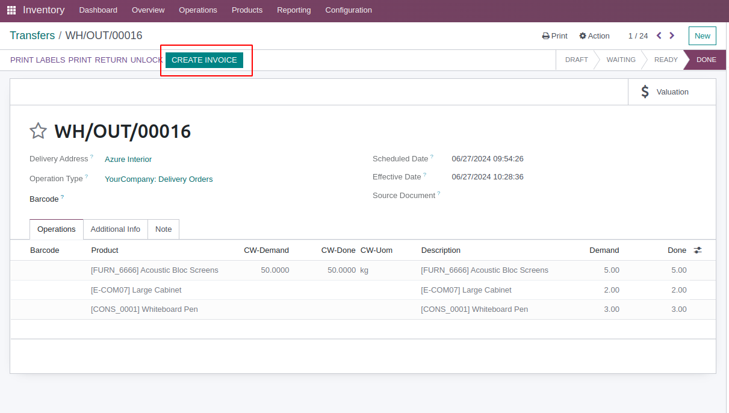Screen dimensions: 729x413
Task: Click the Print printer icon button
Action: pos(554,36)
